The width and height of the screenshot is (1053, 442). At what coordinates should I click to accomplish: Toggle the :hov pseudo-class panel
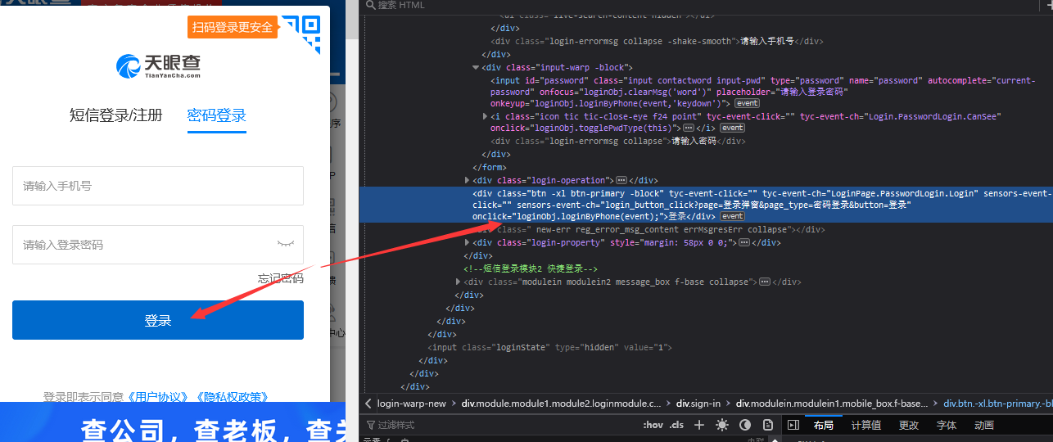tap(653, 426)
